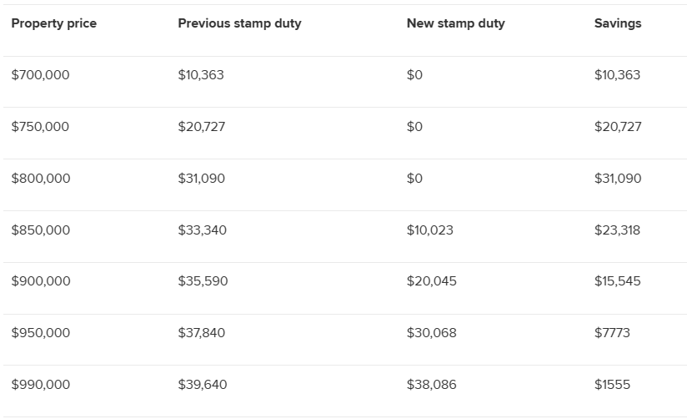Click the $39,640 previous stamp duty value
Screen dimensions: 687x419
point(202,385)
